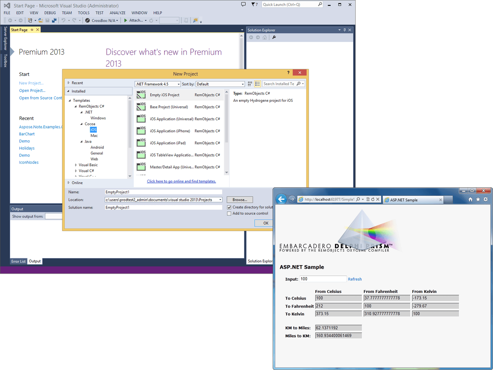Screen dimensions: 493x370
Task: Open the ANALYZE menu
Action: pos(117,13)
